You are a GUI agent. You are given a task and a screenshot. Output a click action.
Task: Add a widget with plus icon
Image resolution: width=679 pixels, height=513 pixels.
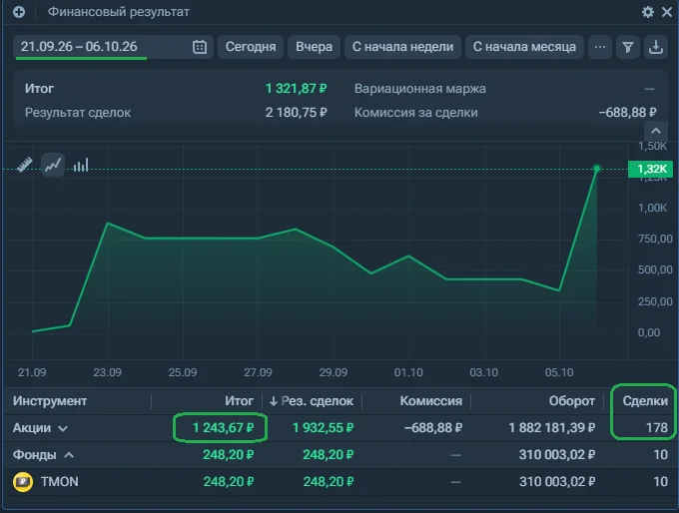[19, 12]
